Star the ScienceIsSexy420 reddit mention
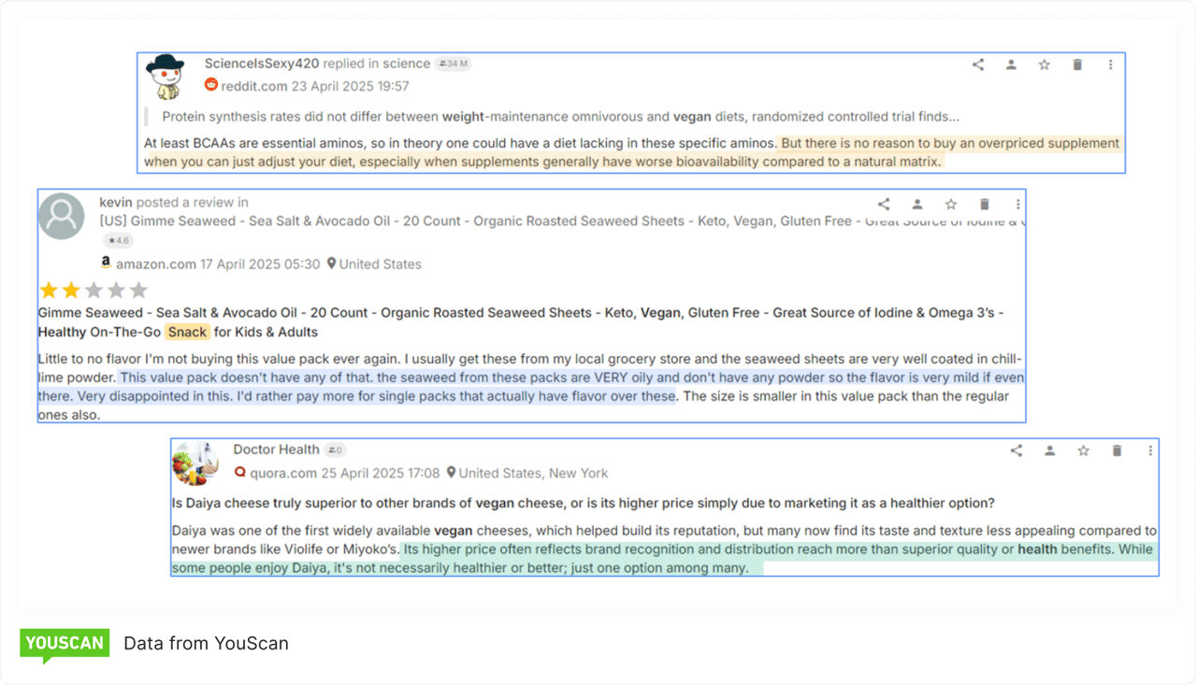The width and height of the screenshot is (1197, 685). 1045,64
